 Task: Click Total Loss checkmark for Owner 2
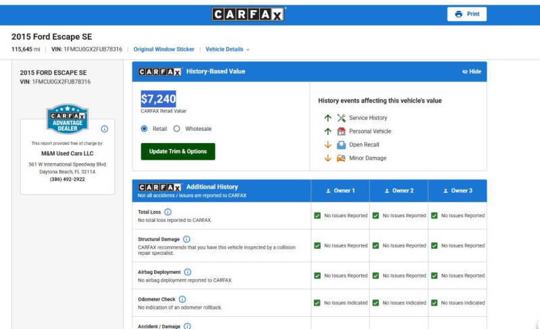tap(376, 216)
